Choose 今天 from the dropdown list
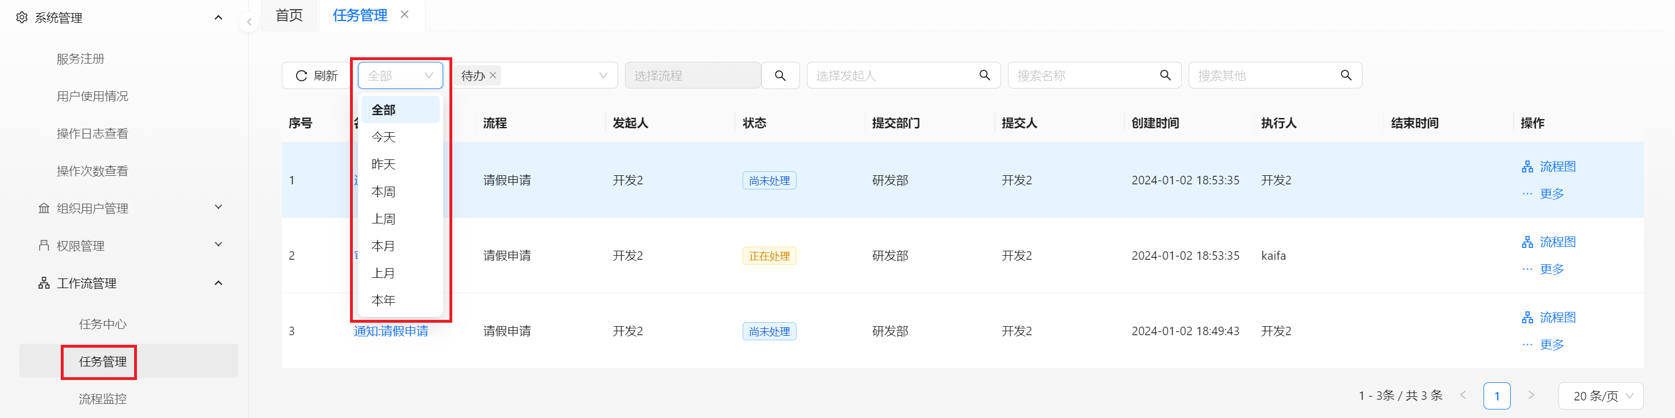 tap(401, 137)
